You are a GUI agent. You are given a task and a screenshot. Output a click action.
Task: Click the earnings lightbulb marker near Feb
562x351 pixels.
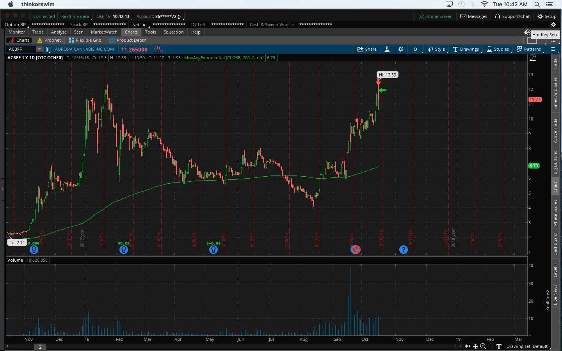click(x=124, y=250)
